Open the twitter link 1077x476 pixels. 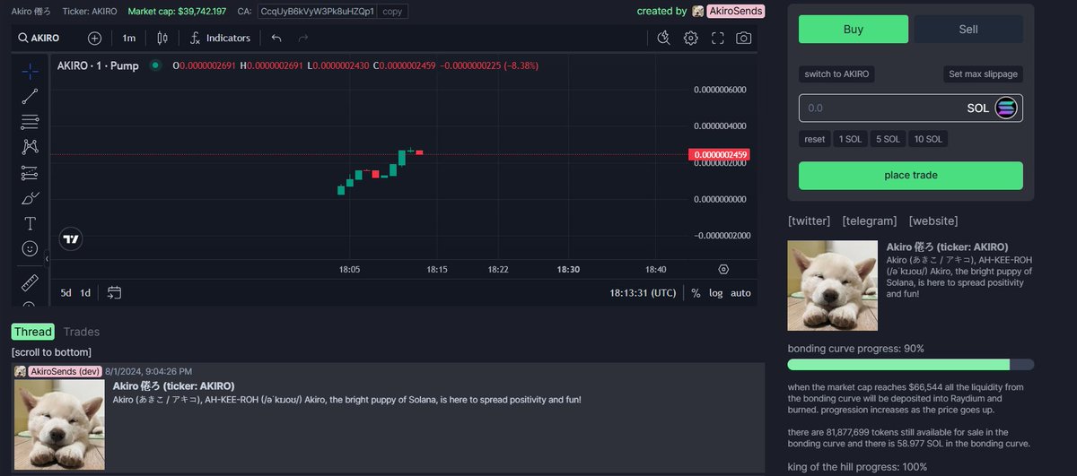(x=809, y=221)
